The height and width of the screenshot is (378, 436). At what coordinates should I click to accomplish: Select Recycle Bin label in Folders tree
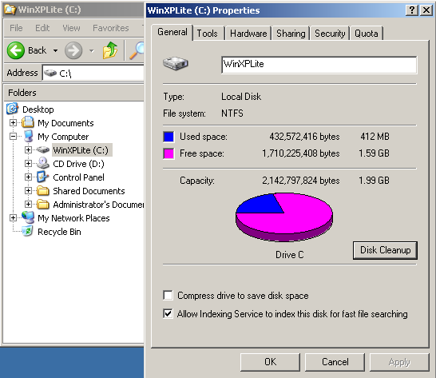(x=59, y=232)
